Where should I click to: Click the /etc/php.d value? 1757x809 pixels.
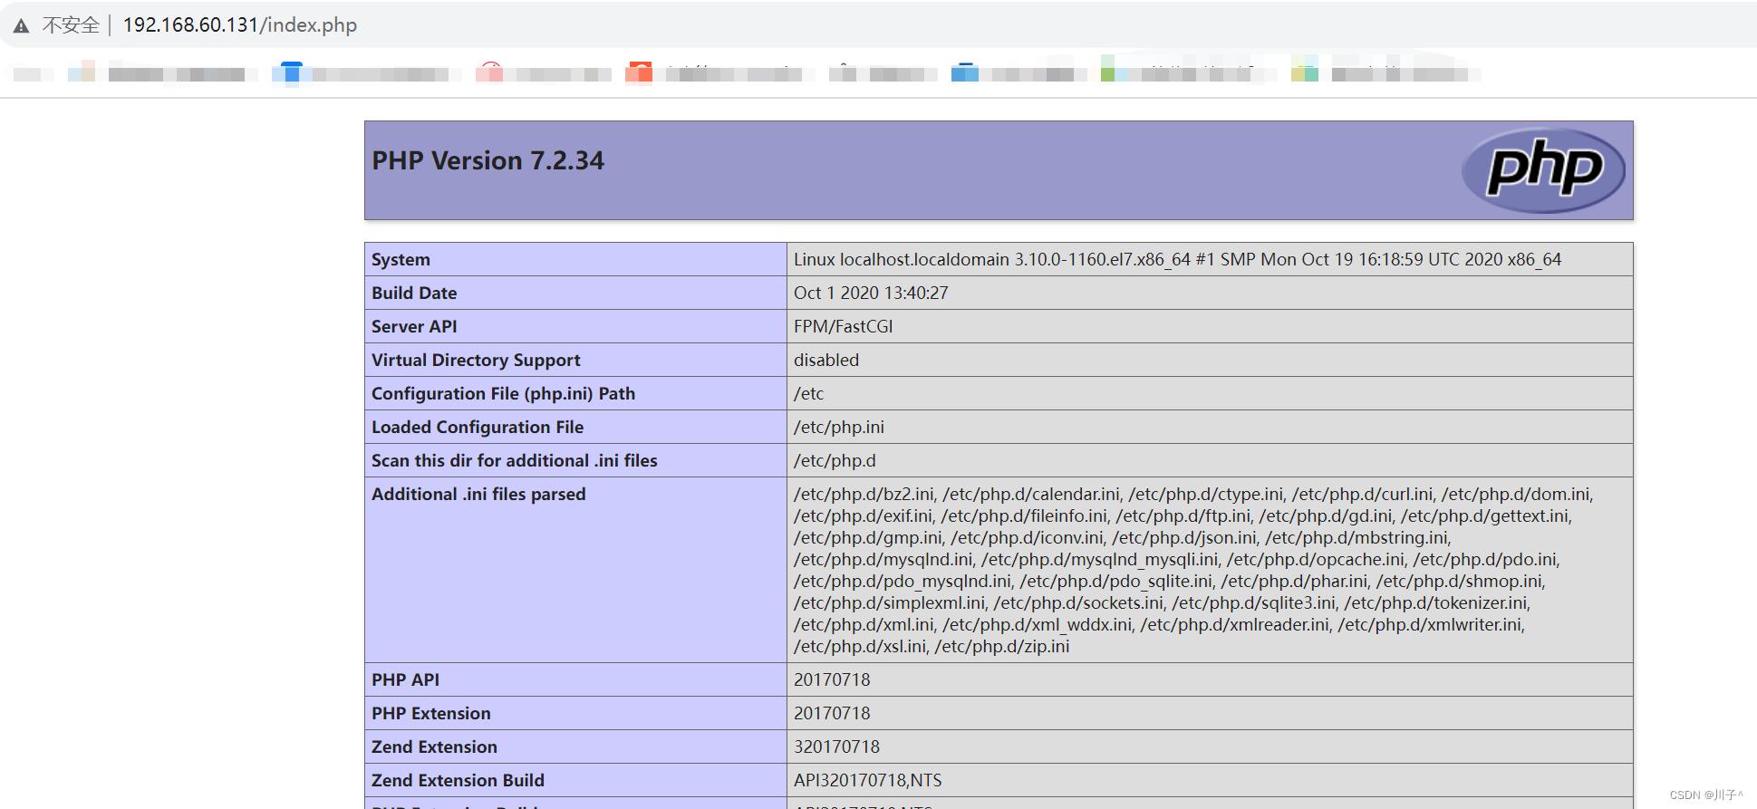(835, 461)
